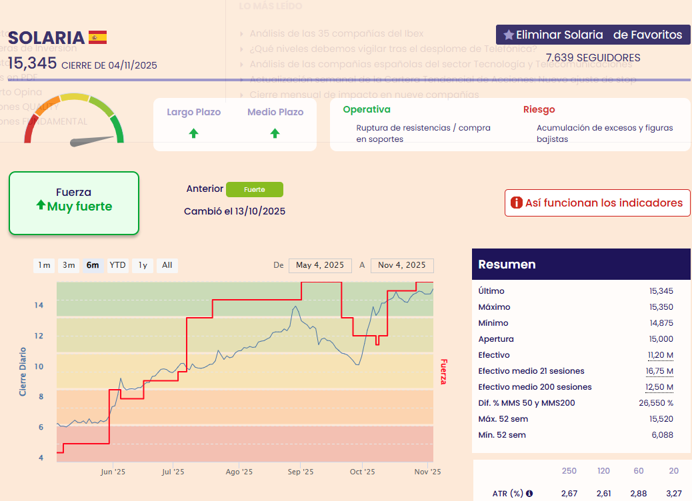Click the Máximo value 15,350
This screenshot has height=501, width=692.
(x=661, y=307)
